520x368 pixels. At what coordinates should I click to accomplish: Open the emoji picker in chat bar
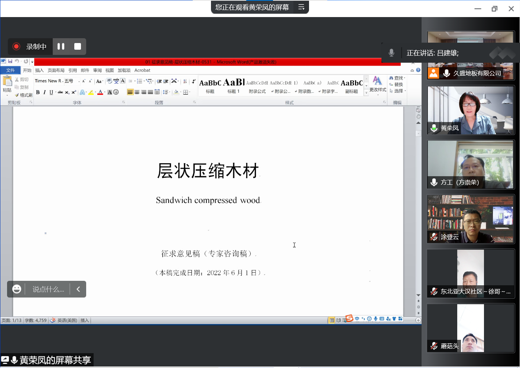tap(17, 289)
